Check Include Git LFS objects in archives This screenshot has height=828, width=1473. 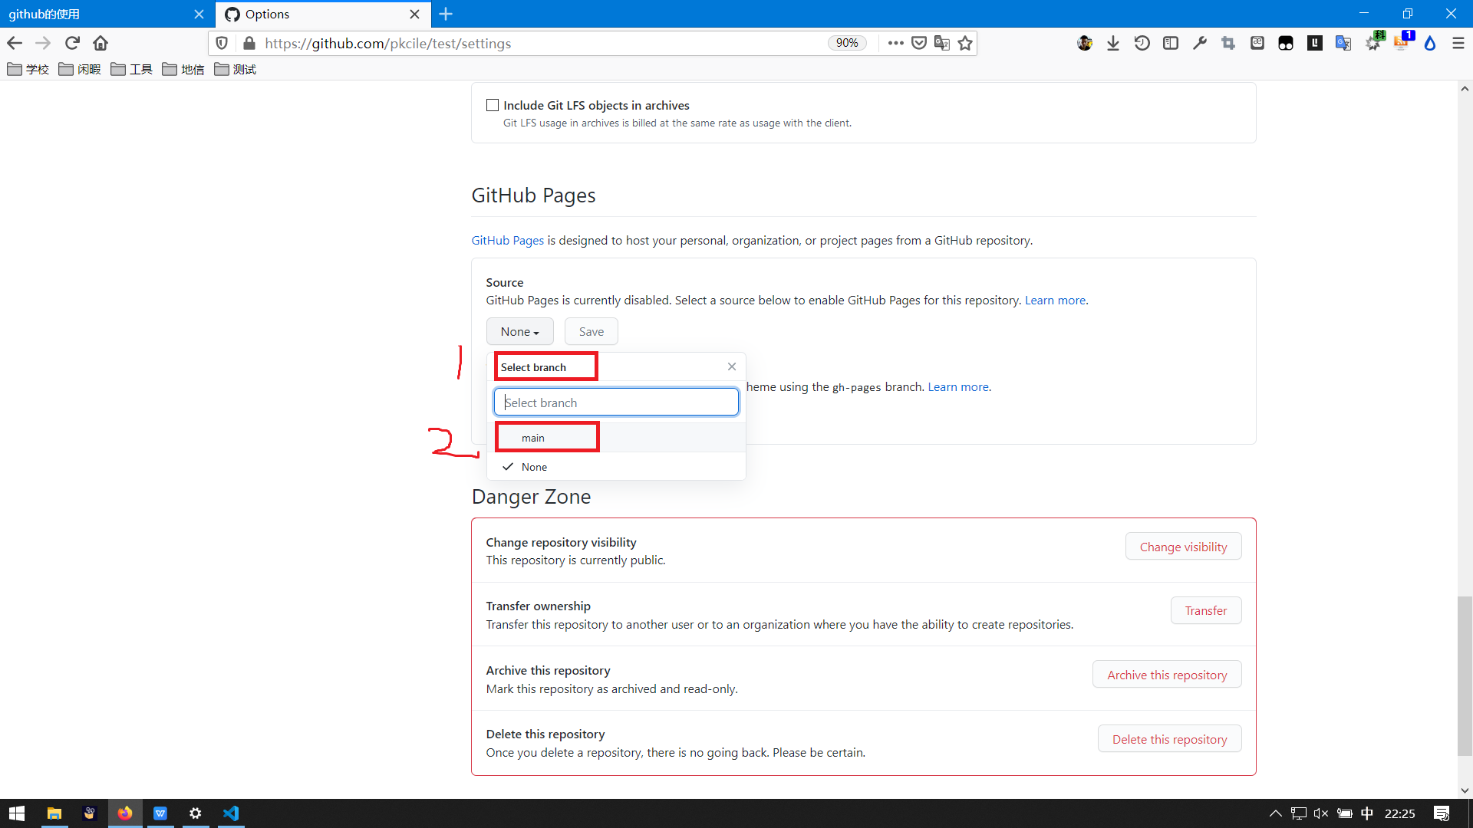pos(493,105)
